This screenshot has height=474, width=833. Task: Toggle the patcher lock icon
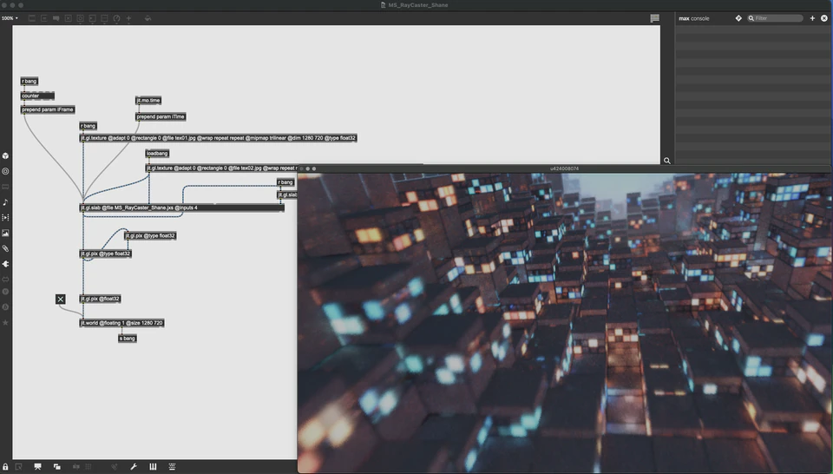tap(5, 466)
